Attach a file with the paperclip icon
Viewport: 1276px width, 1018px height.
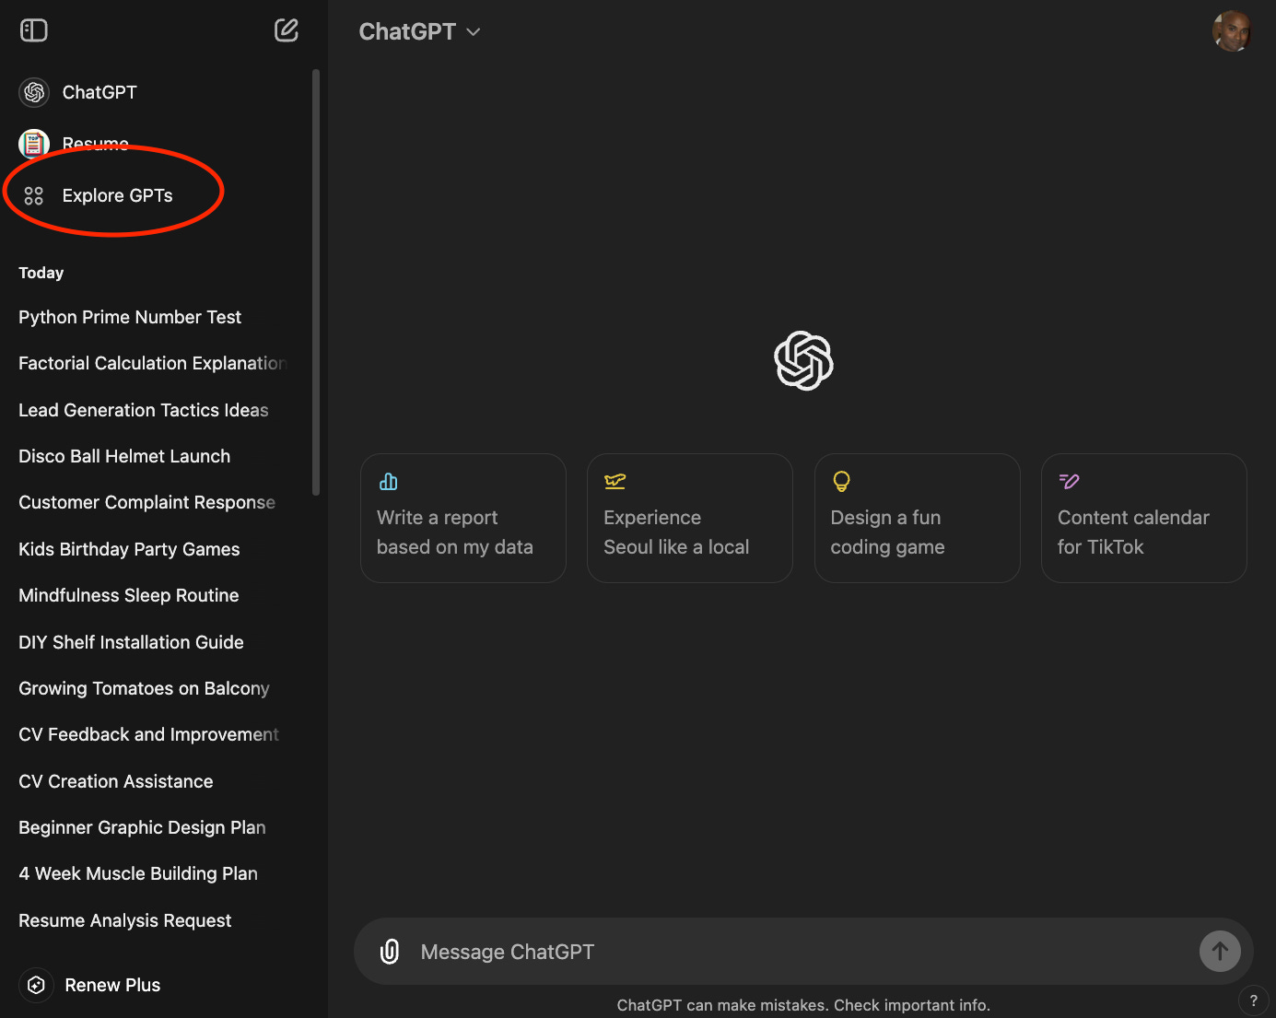(390, 952)
